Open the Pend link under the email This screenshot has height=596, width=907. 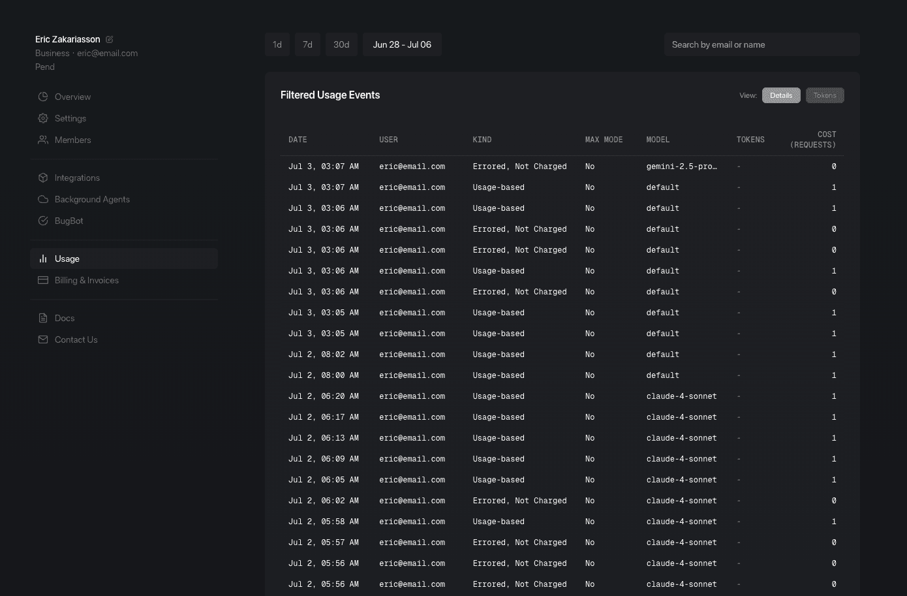click(x=44, y=67)
